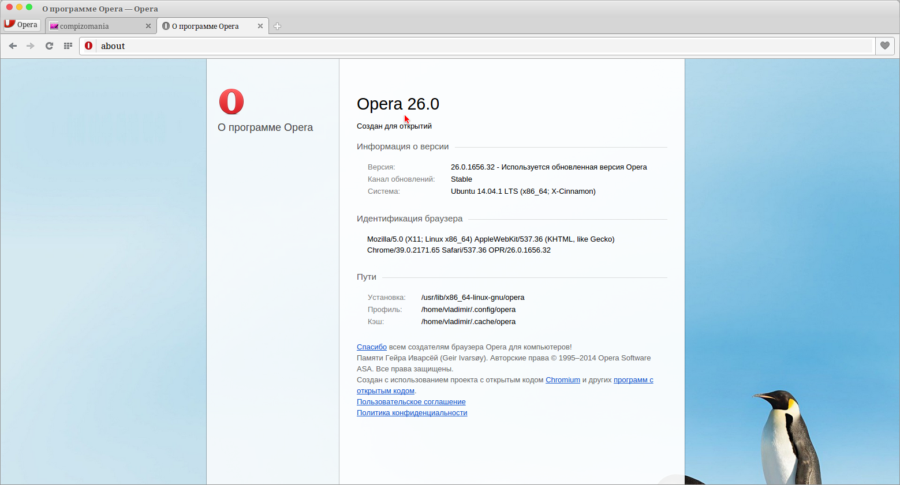This screenshot has width=900, height=485.
Task: Click О программе Opera sidebar title
Action: 265,127
